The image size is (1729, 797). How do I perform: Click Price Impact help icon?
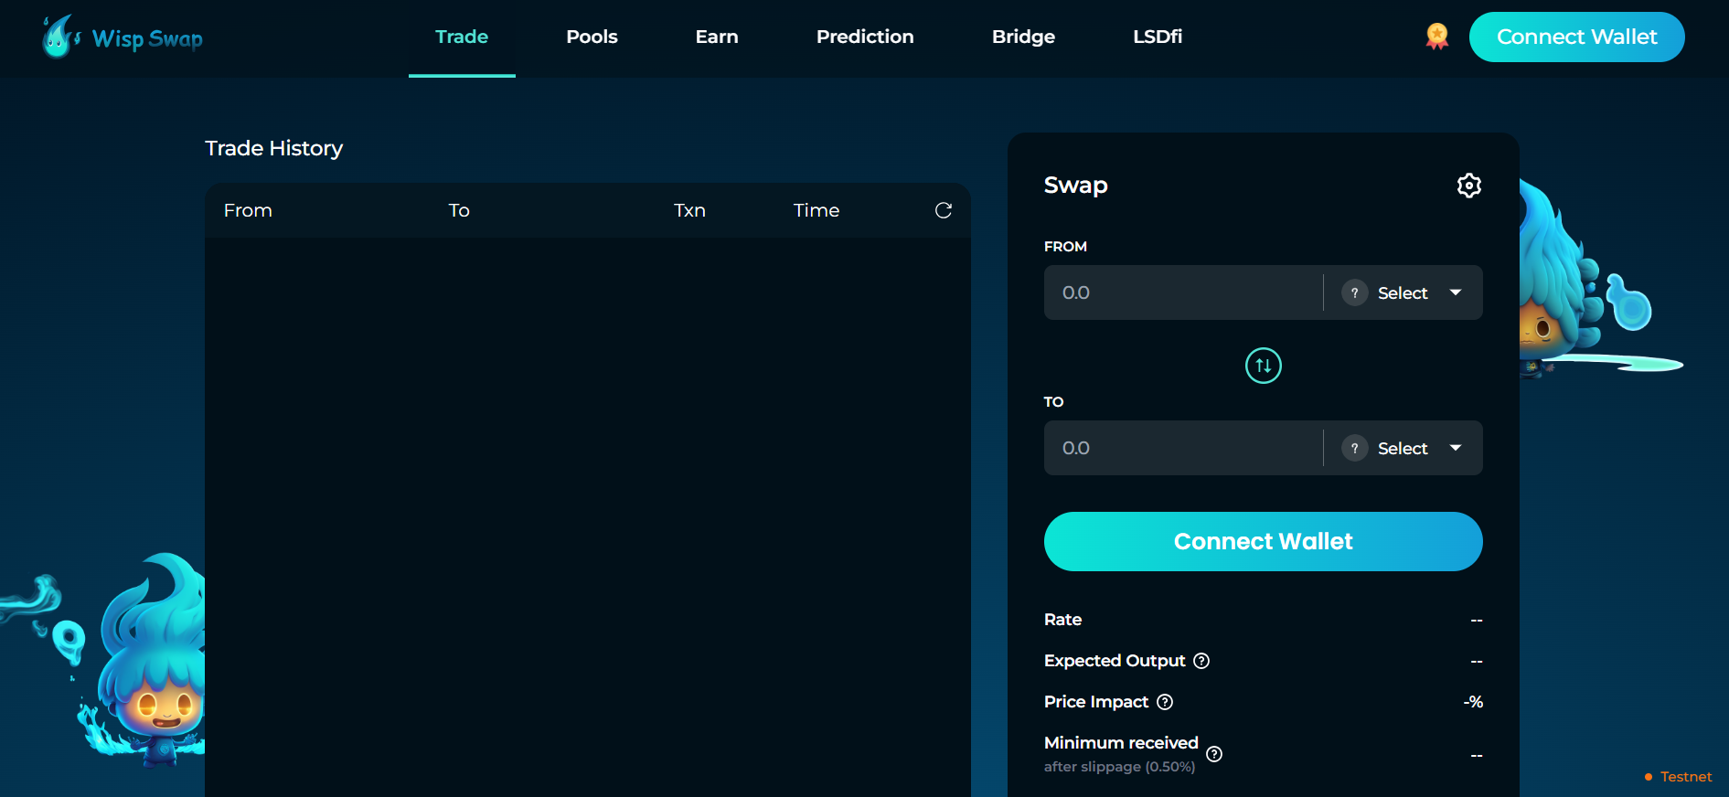[x=1165, y=702]
